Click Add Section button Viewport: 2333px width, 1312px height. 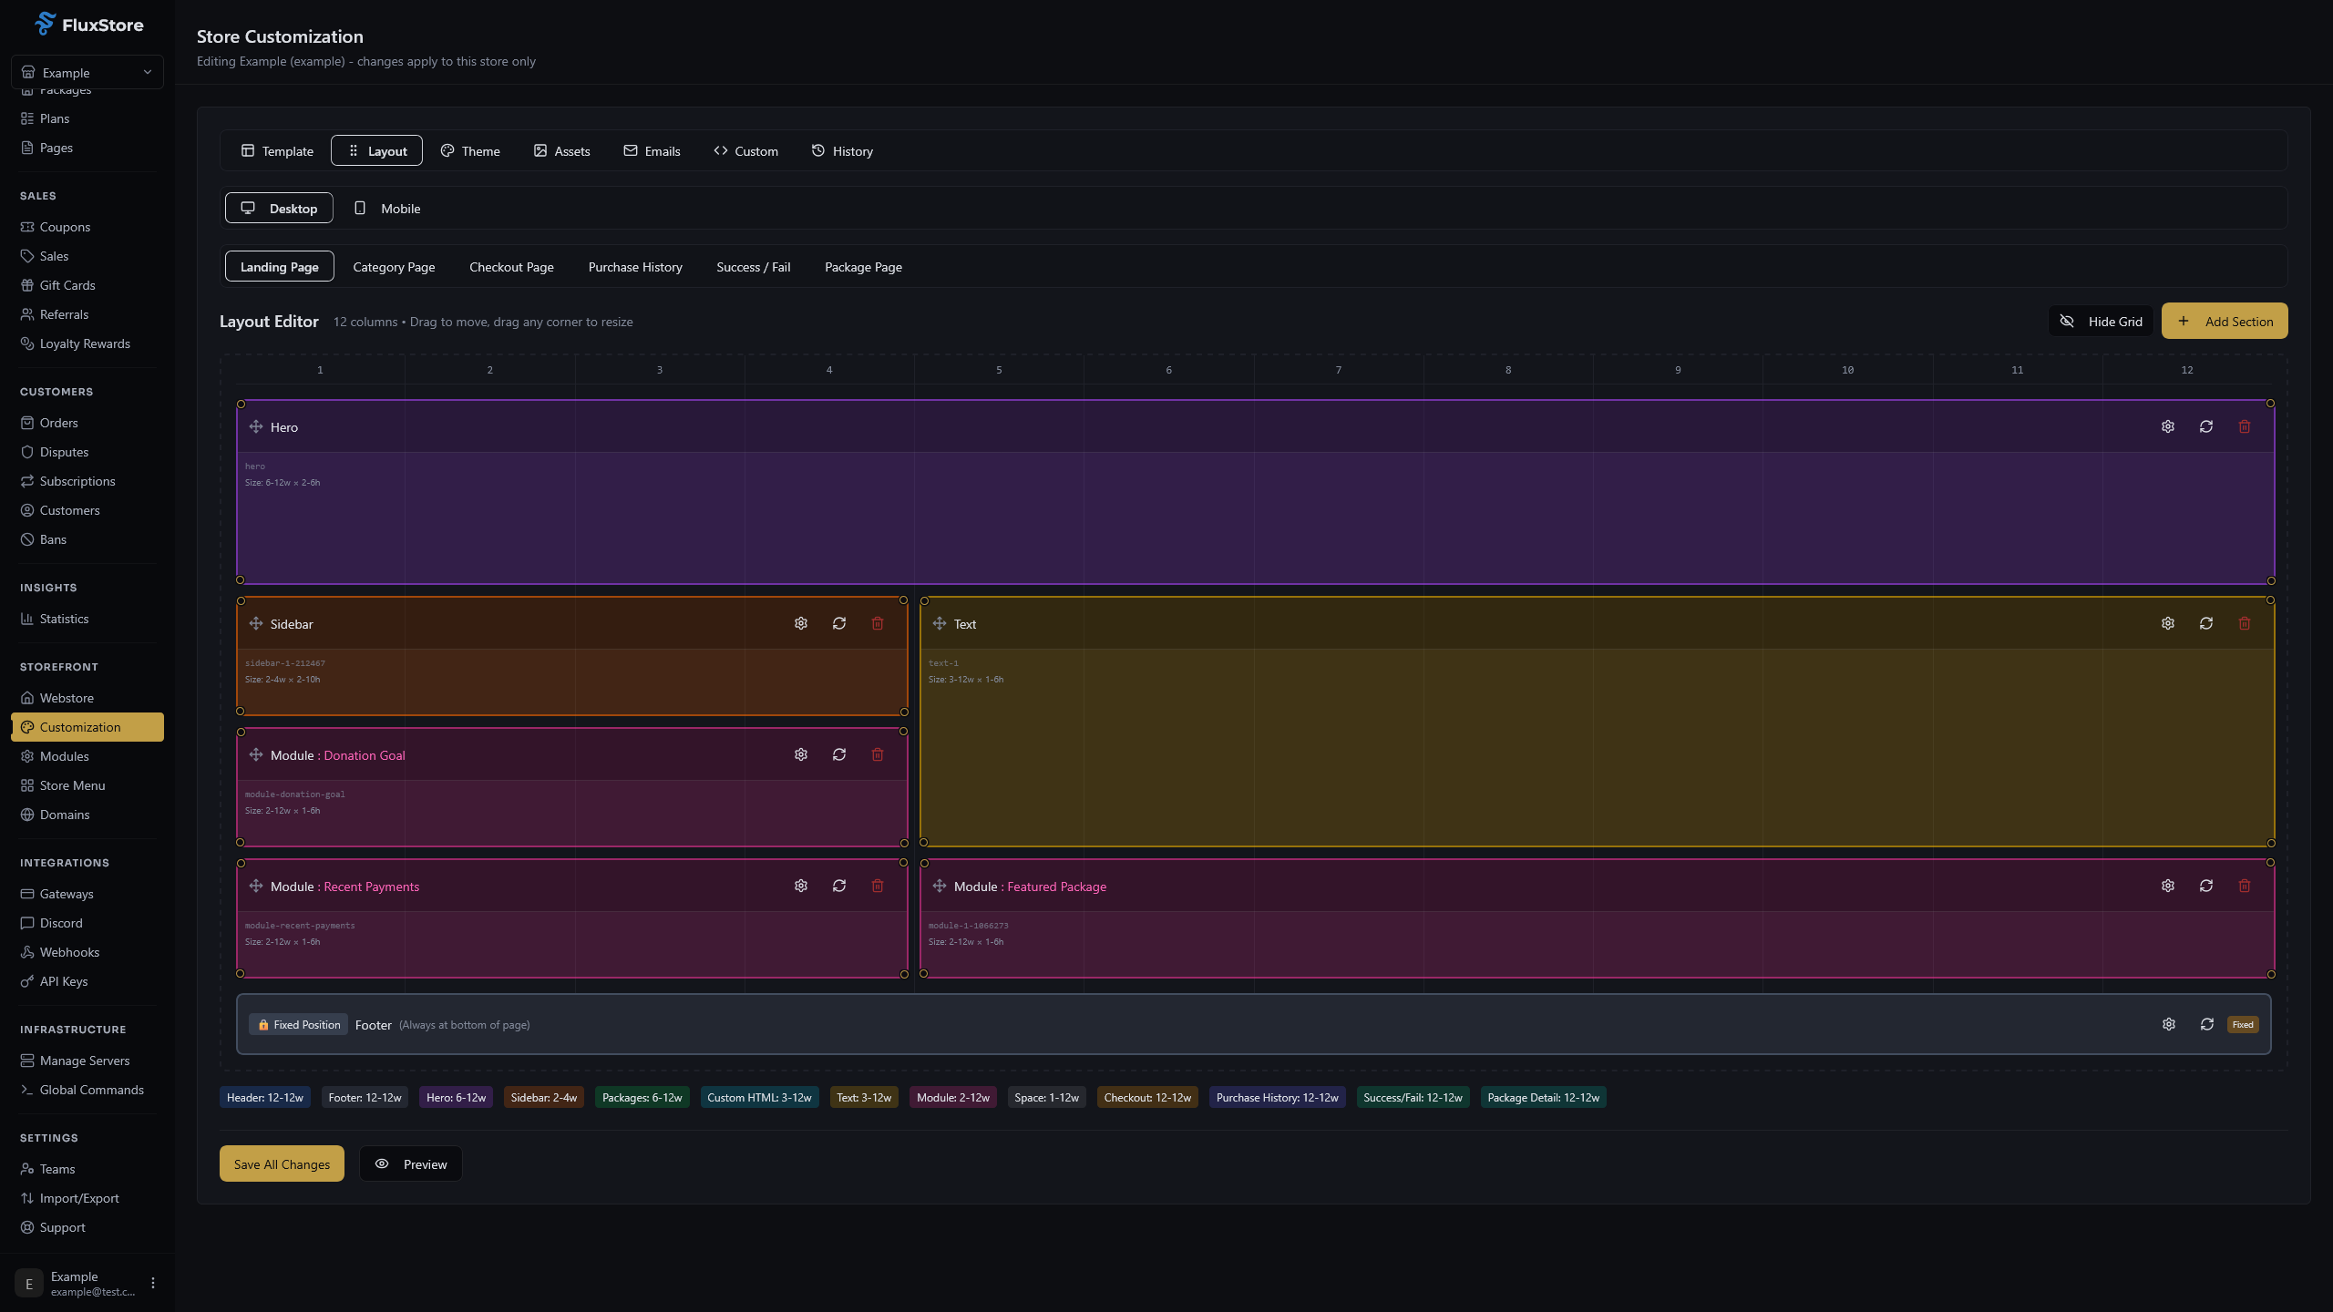click(x=2225, y=321)
